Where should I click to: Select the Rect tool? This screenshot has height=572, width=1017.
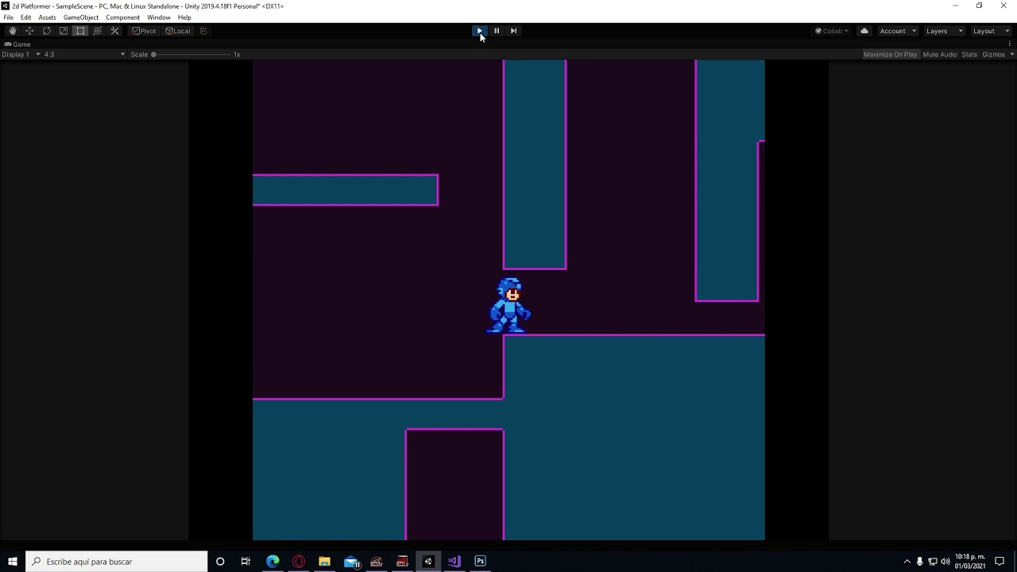(80, 31)
